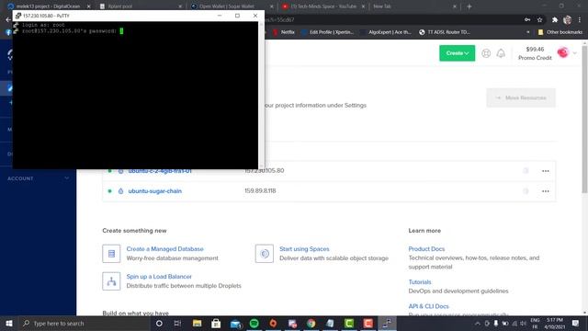Open API & CLI Docs link
Screen dimensions: 588x331
pos(428,306)
